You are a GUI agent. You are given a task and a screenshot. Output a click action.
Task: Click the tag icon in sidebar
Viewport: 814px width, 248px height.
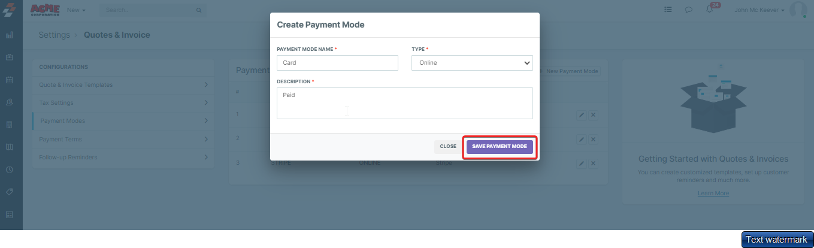[10, 192]
